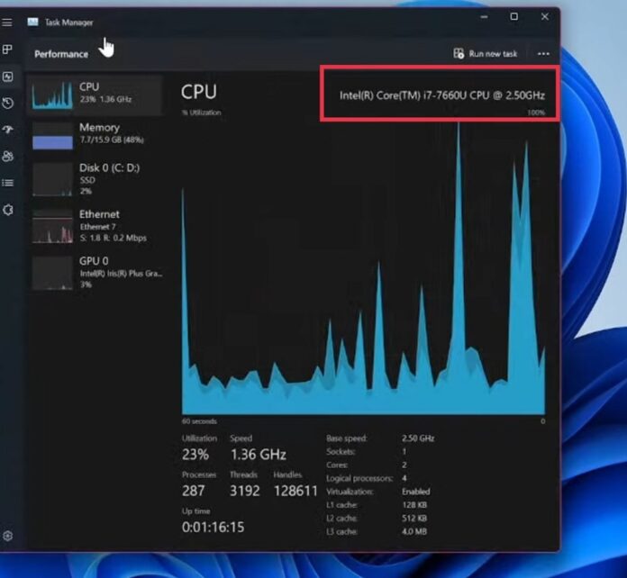Go to the Processes page icon
The image size is (627, 578).
pyautogui.click(x=7, y=50)
